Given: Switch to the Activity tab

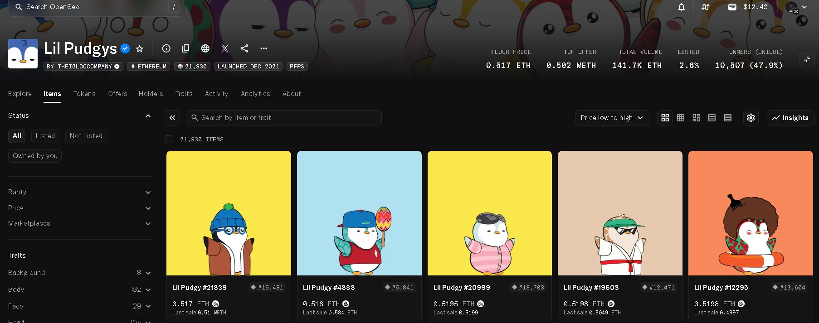Looking at the screenshot, I should coord(216,94).
